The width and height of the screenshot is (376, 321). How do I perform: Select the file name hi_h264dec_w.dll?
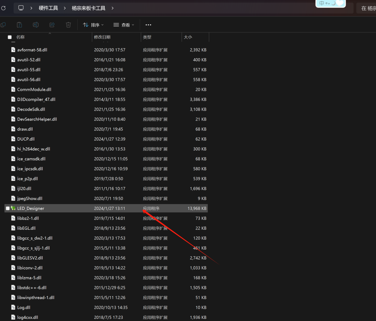pos(33,149)
